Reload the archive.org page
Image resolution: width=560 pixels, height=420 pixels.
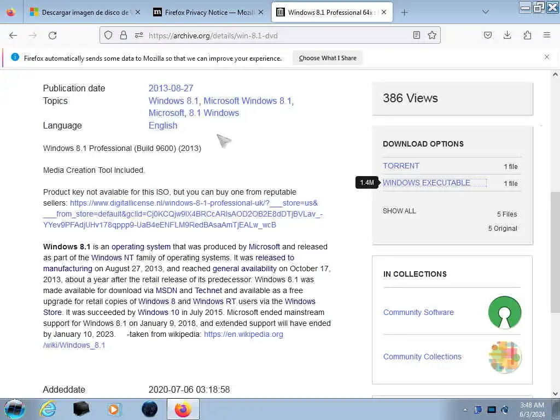coord(52,36)
